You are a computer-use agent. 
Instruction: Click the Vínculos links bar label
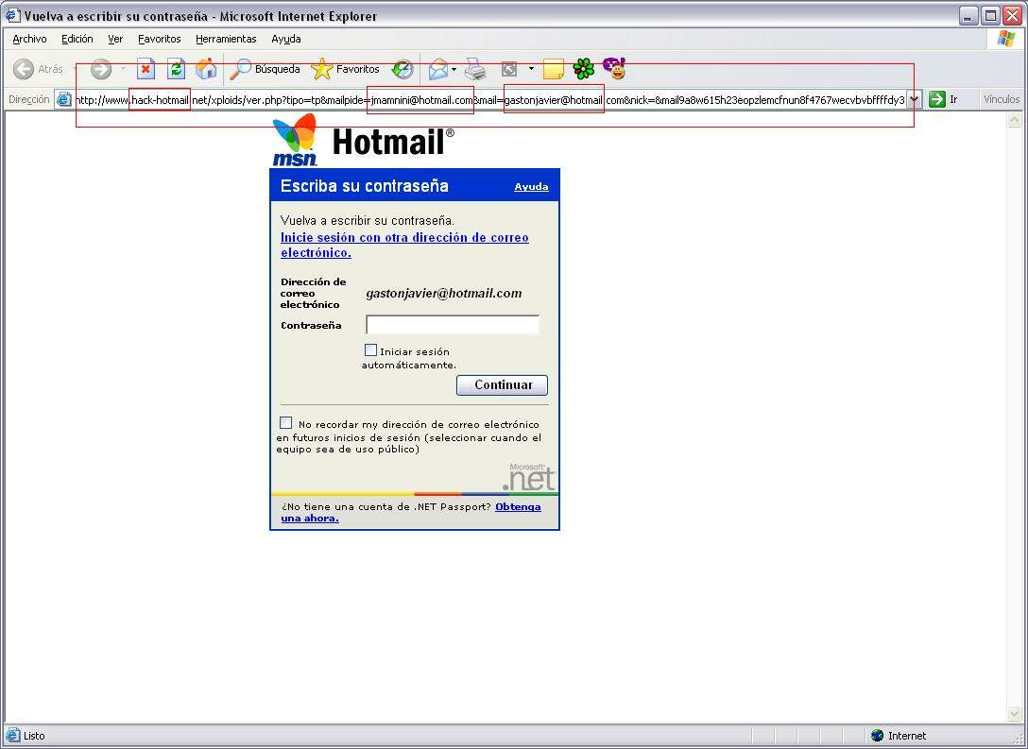tap(1002, 99)
